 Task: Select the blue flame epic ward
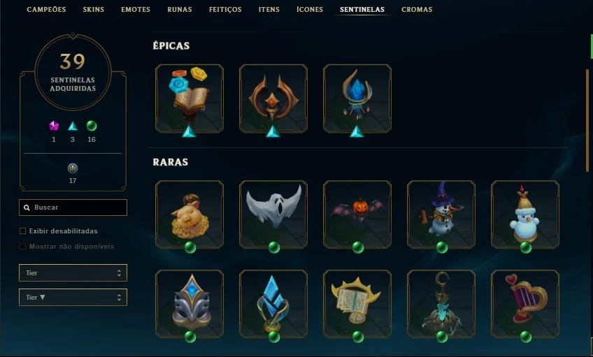357,99
